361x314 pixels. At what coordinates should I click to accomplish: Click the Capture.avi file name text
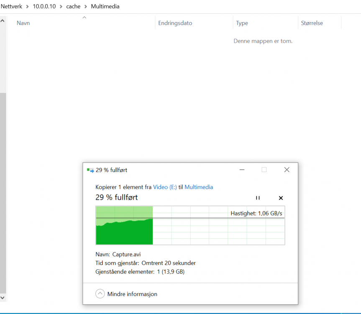tap(126, 254)
